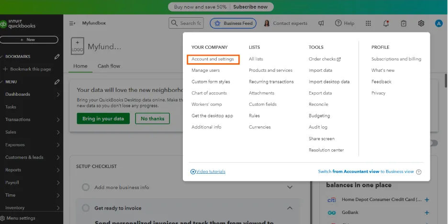Open the user profile avatar A

tap(438, 23)
